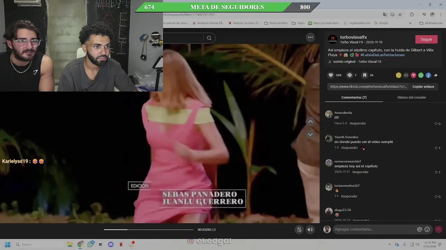Click the search magnifier icon above the video

[x=209, y=38]
